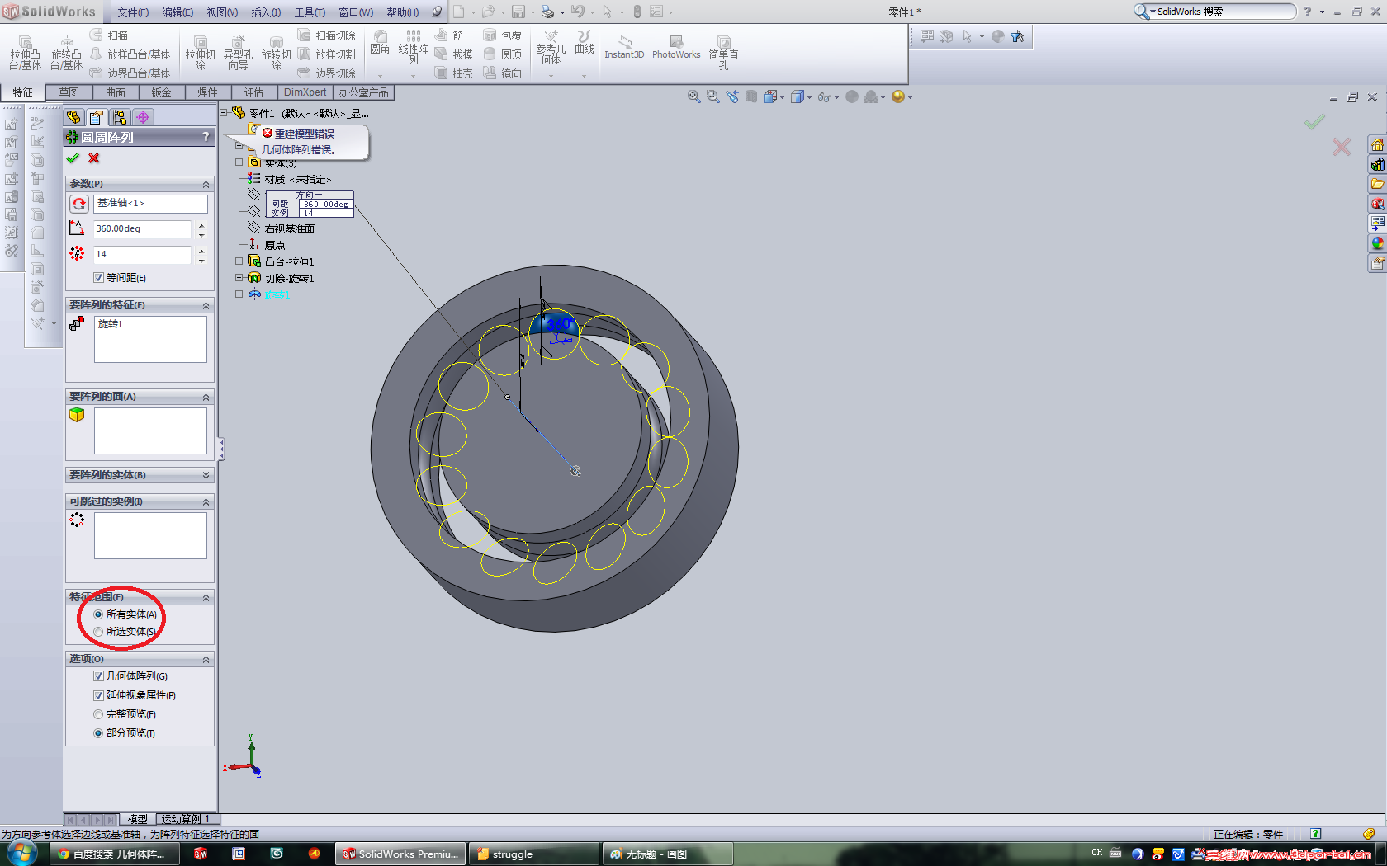Viewport: 1387px width, 866px height.
Task: Collapse the Options (选项) section
Action: point(206,659)
